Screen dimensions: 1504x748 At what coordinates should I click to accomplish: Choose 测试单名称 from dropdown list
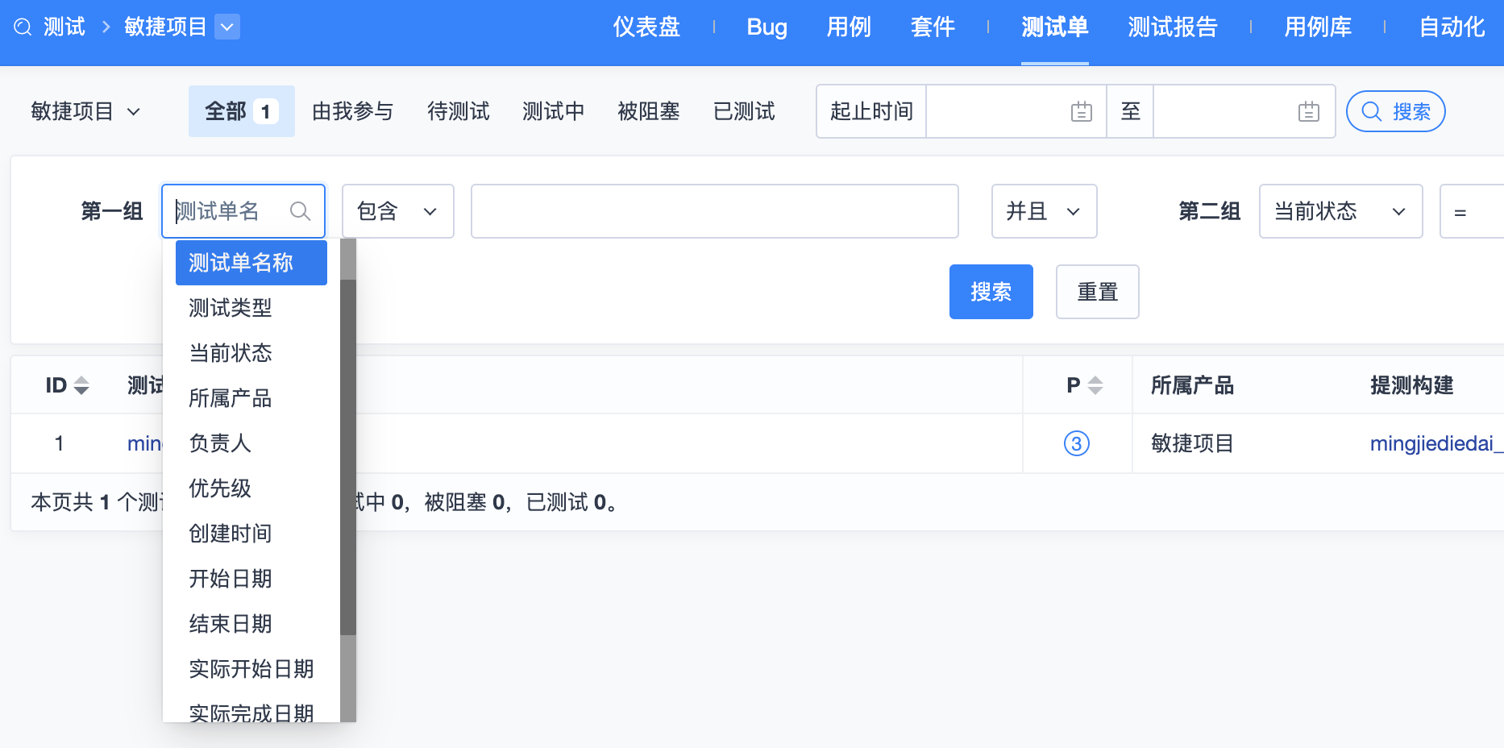pyautogui.click(x=251, y=263)
